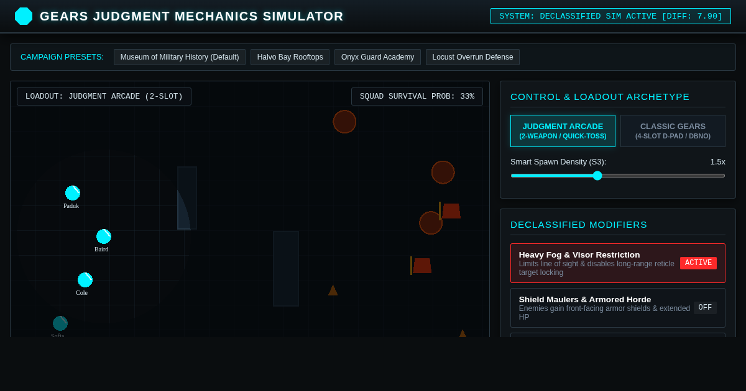Click the tall cover block with arc shading
The image size is (746, 391).
pyautogui.click(x=187, y=198)
